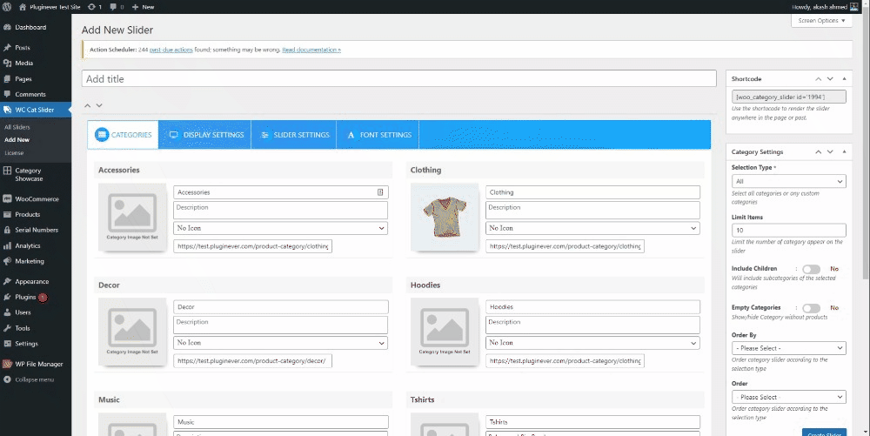Viewport: 870px width, 436px height.
Task: Open License submenu item
Action: pyautogui.click(x=14, y=152)
